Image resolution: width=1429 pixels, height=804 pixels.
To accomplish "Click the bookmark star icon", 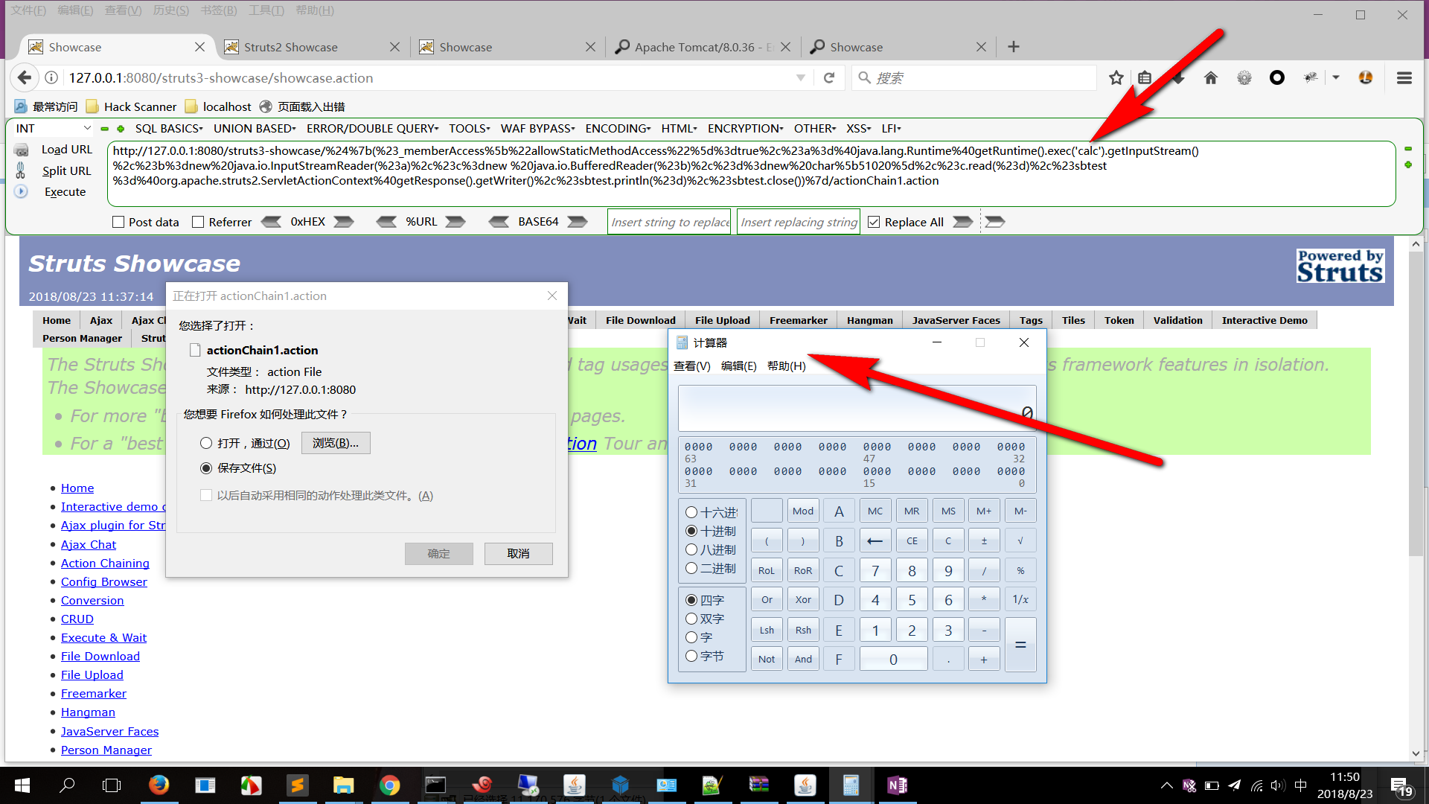I will pos(1116,77).
